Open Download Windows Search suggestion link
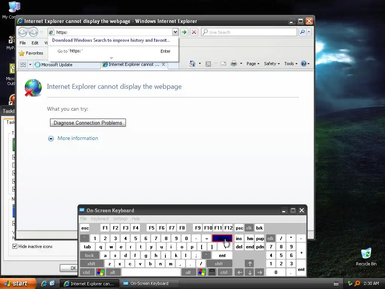Screen dimensions: 385x289 click(x=111, y=40)
